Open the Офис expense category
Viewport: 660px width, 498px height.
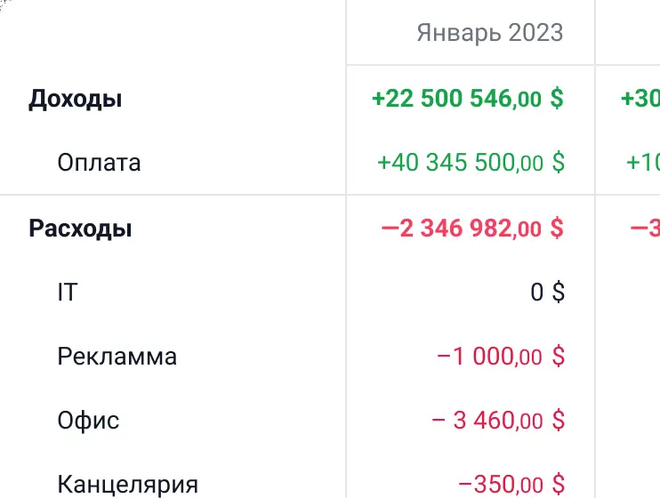tap(88, 421)
